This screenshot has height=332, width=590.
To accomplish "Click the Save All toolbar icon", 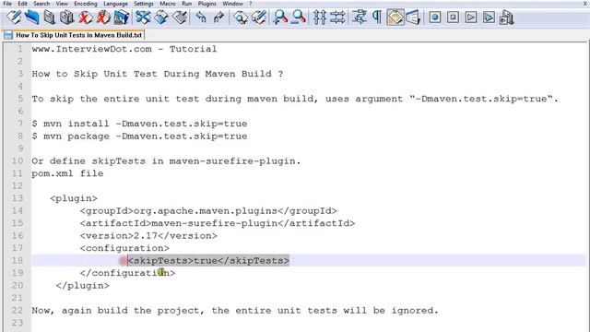I will 67,18.
